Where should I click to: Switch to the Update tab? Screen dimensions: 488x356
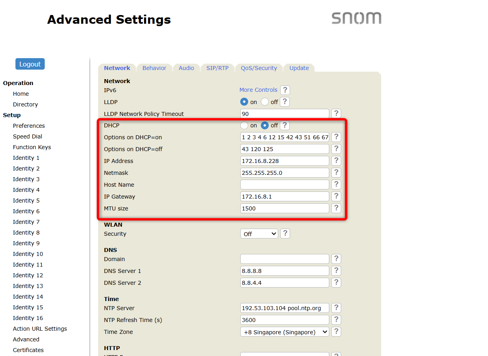(299, 68)
